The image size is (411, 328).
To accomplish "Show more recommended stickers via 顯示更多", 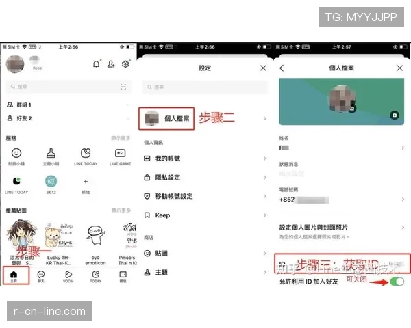I will pyautogui.click(x=121, y=210).
